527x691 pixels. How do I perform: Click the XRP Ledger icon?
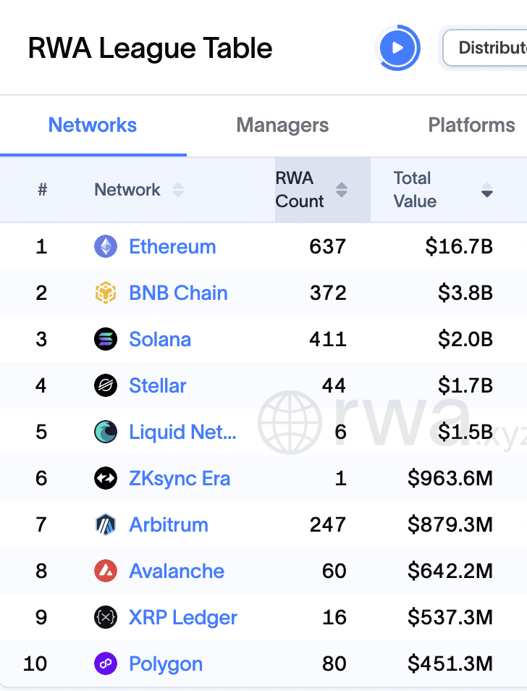click(x=105, y=617)
